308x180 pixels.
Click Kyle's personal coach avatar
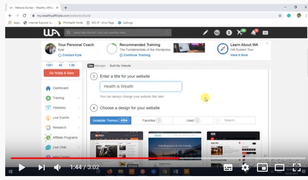pos(50,49)
